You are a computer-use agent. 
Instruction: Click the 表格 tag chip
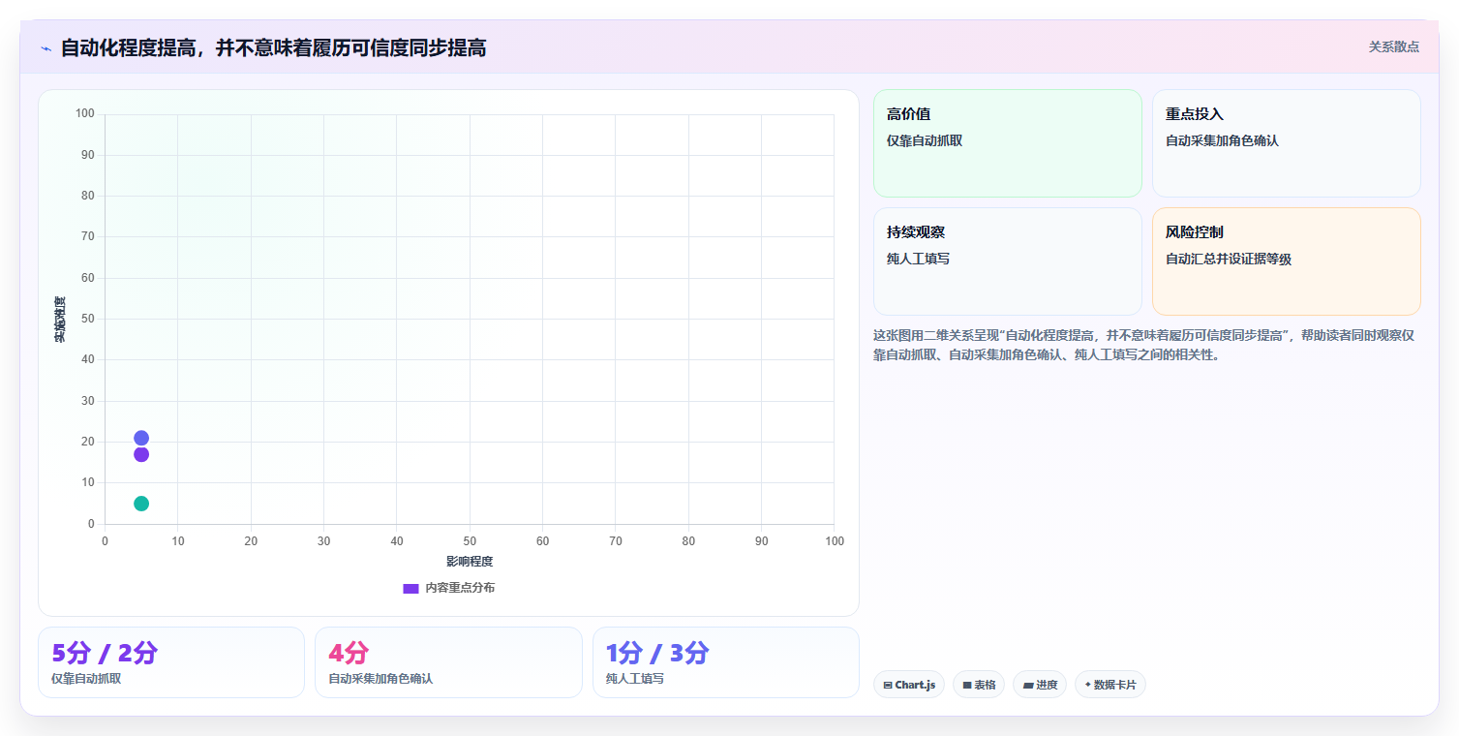(979, 685)
